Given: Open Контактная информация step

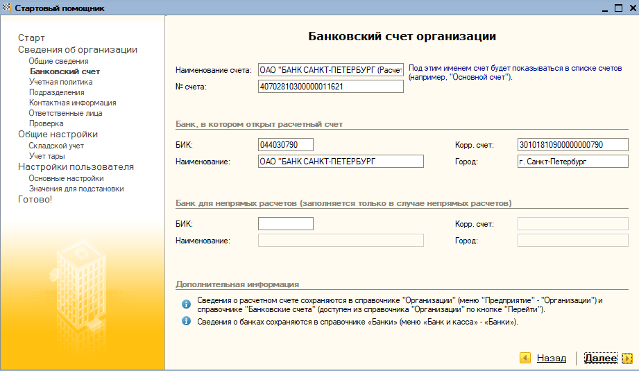Looking at the screenshot, I should pyautogui.click(x=73, y=103).
